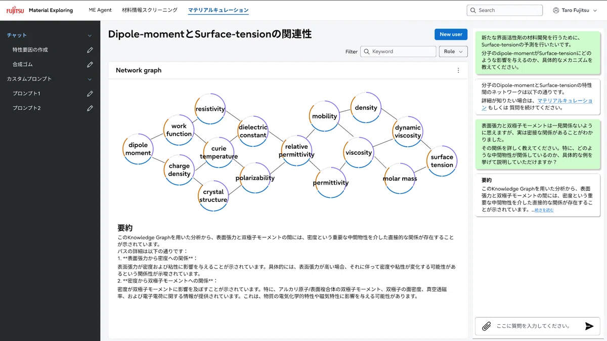Click the Material Exploring title
The width and height of the screenshot is (607, 341).
[x=51, y=10]
